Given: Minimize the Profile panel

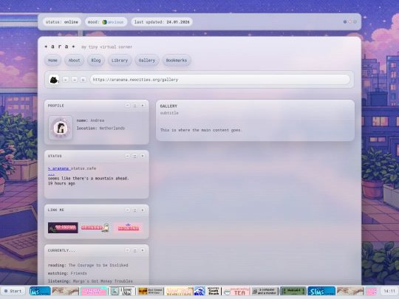Looking at the screenshot, I should (x=128, y=106).
